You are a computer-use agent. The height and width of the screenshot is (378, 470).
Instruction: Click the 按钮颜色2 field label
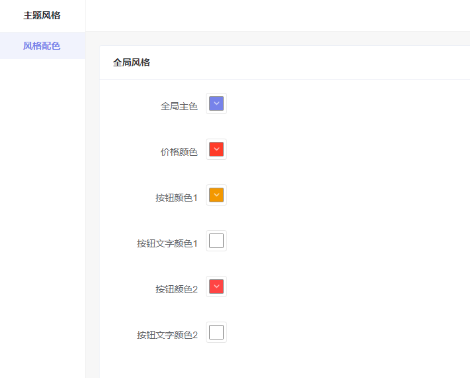coord(177,289)
